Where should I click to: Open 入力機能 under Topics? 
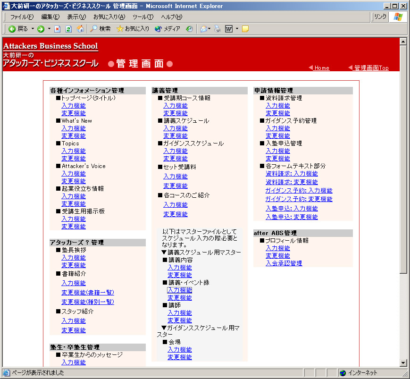coord(74,151)
